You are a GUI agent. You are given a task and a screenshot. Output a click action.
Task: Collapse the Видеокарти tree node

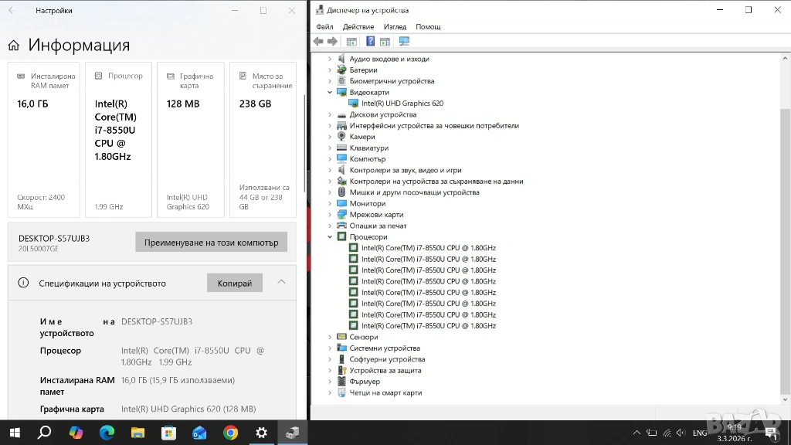click(330, 93)
